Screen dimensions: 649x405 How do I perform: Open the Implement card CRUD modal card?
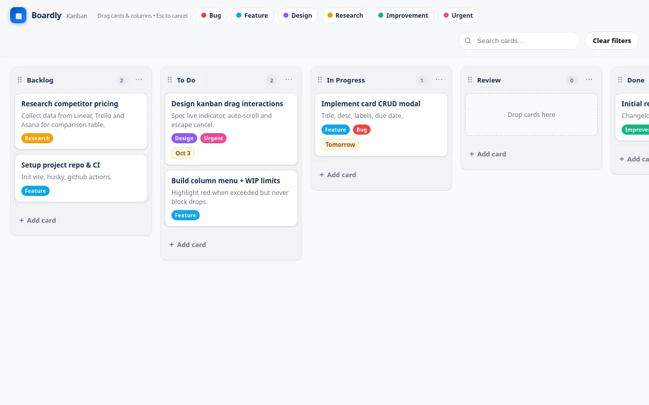click(x=381, y=125)
